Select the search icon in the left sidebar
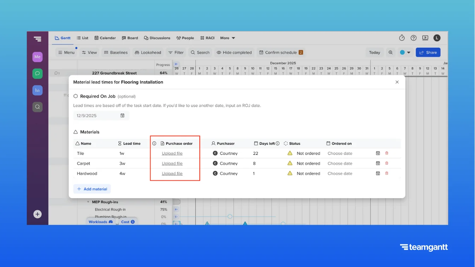475x267 pixels. (x=37, y=107)
